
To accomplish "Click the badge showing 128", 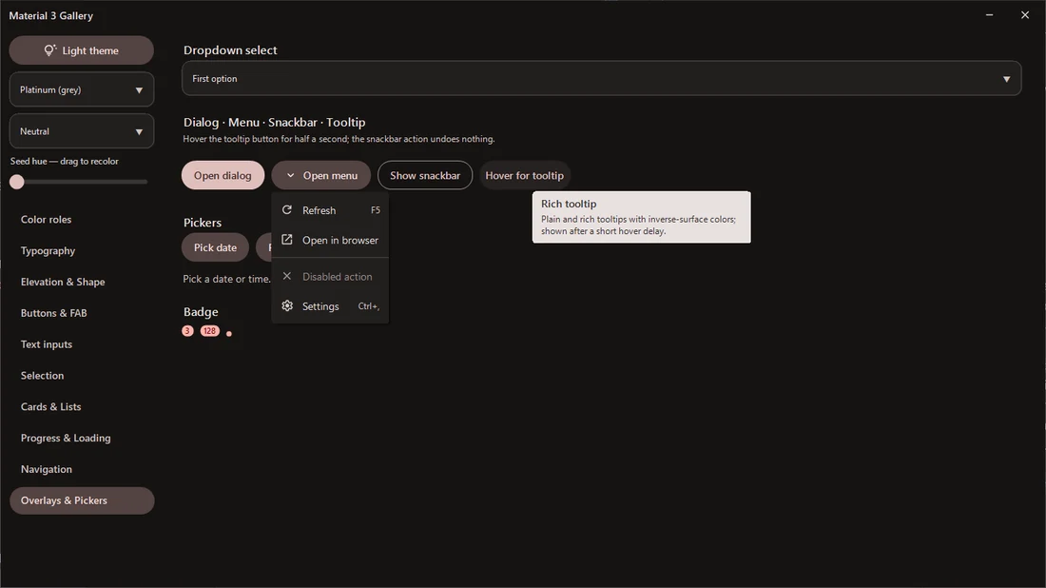I will point(209,331).
